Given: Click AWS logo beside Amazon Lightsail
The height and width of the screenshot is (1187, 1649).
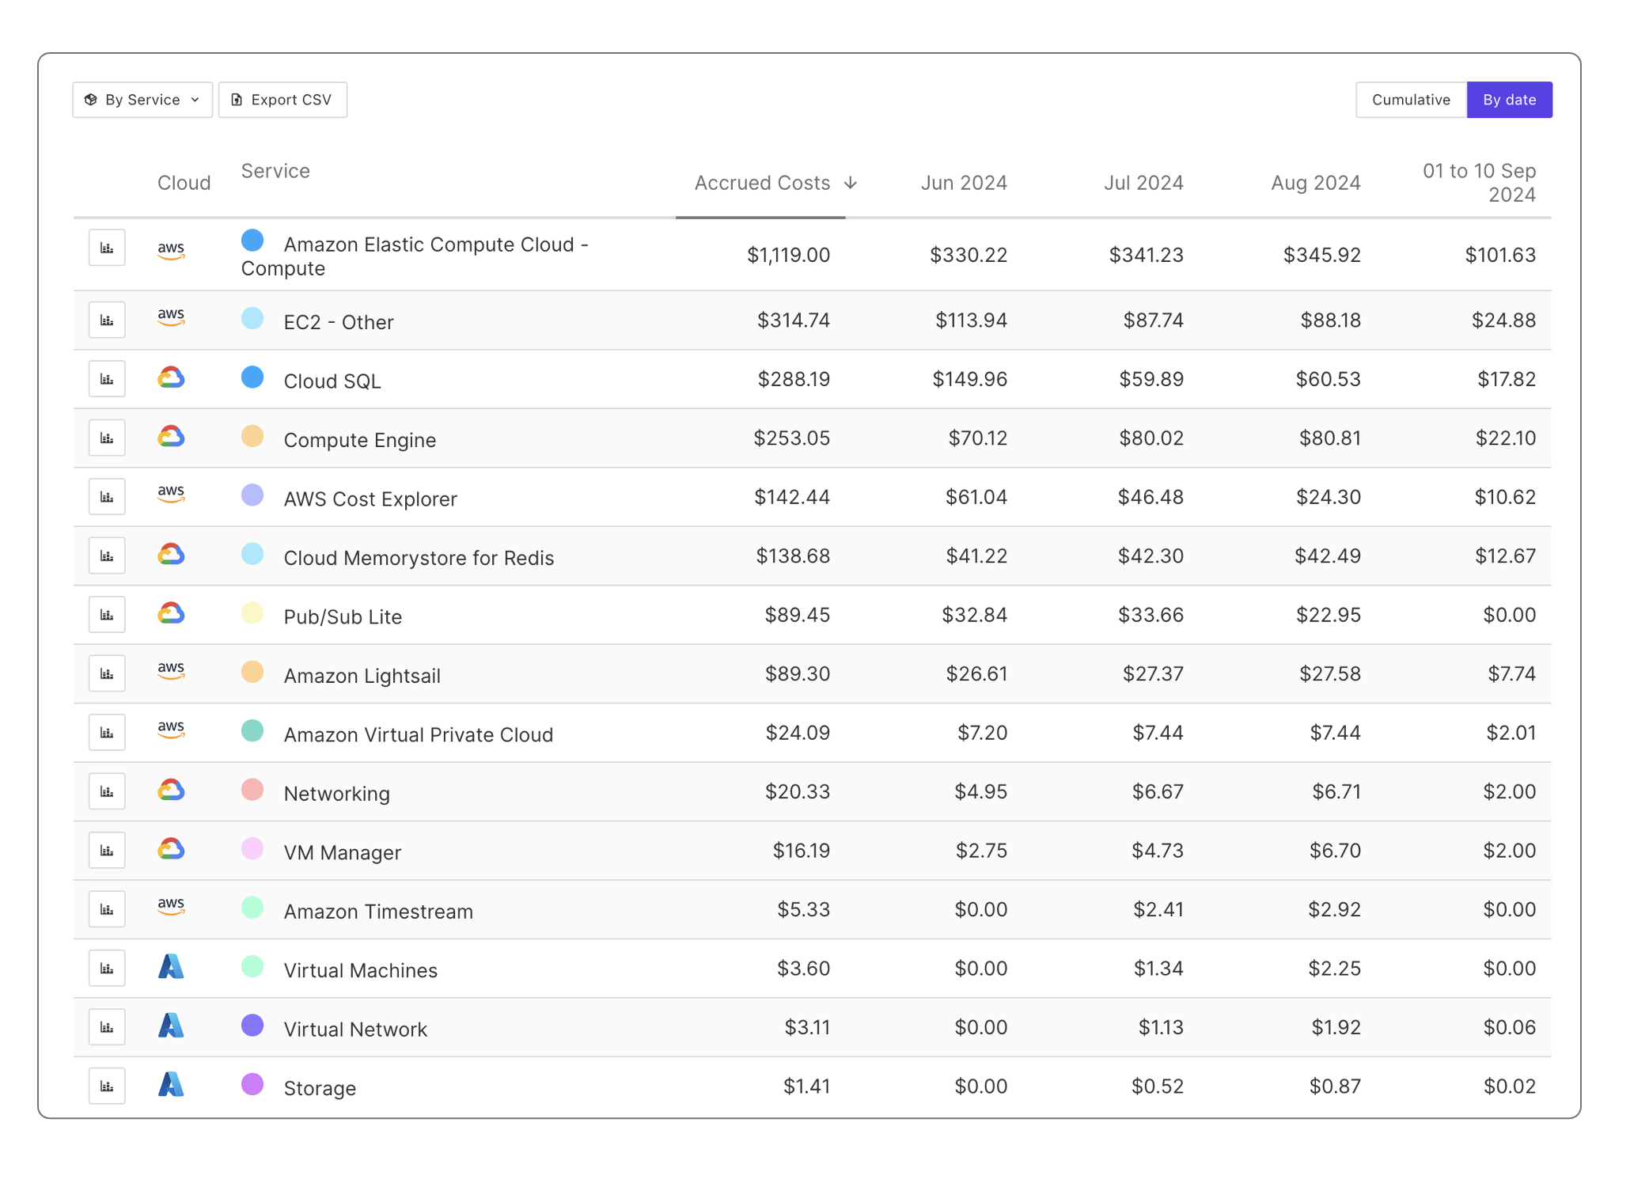Looking at the screenshot, I should [x=171, y=670].
